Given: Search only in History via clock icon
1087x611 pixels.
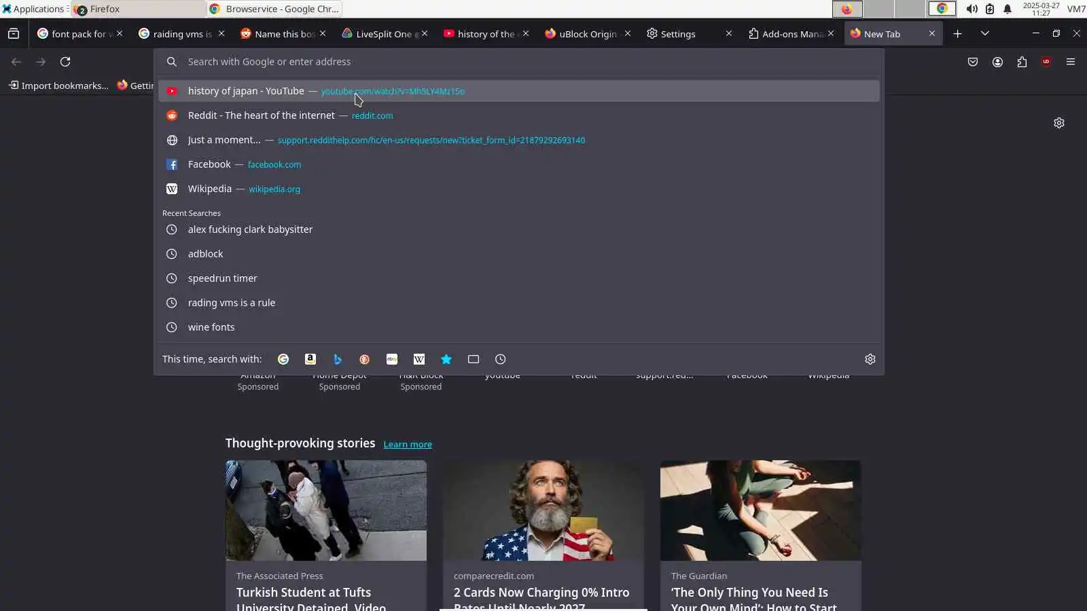Looking at the screenshot, I should coord(501,359).
